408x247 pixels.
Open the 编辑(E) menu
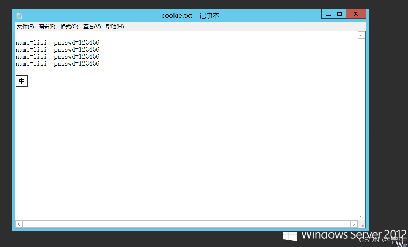tap(47, 27)
